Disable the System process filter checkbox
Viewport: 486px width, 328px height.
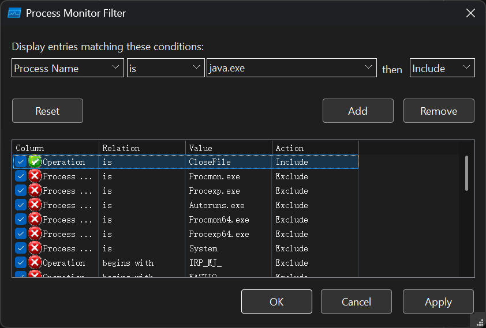pos(21,248)
